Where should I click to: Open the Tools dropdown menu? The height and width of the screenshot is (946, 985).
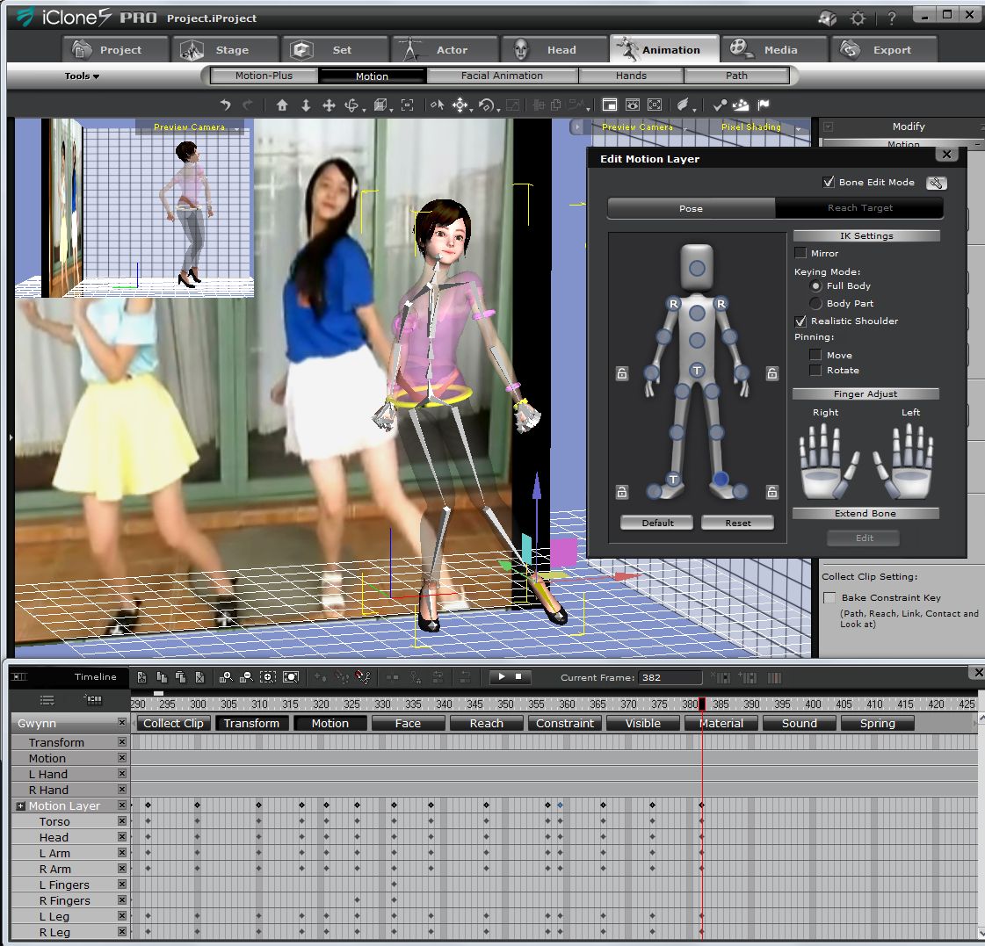pos(80,76)
